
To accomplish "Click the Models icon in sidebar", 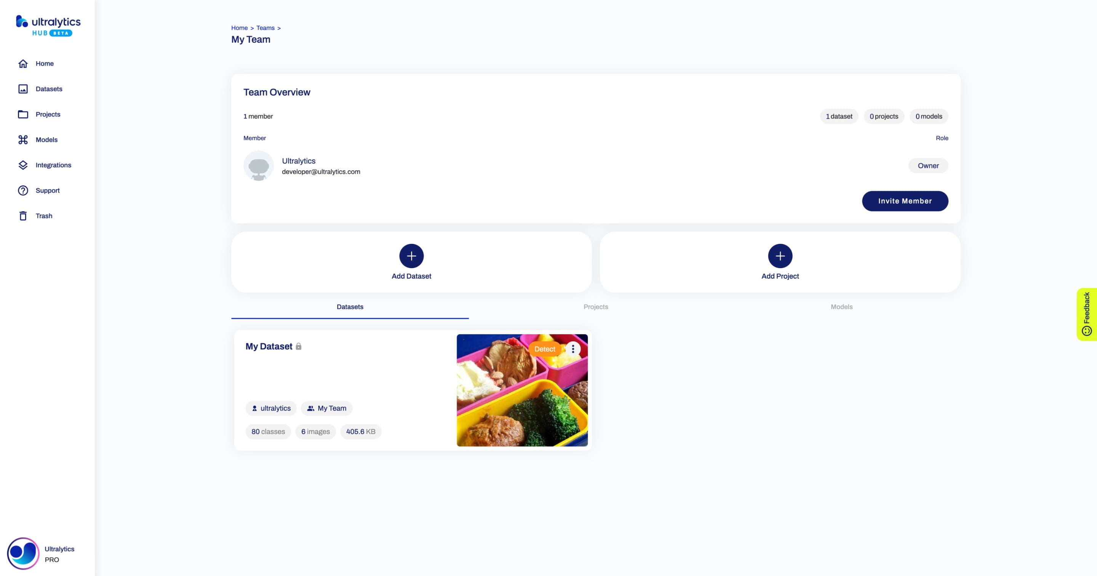I will [x=22, y=139].
